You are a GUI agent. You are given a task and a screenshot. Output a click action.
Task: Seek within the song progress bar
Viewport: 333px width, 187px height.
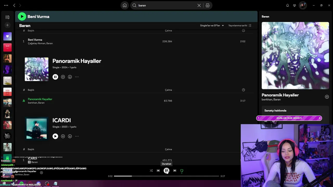(166, 176)
